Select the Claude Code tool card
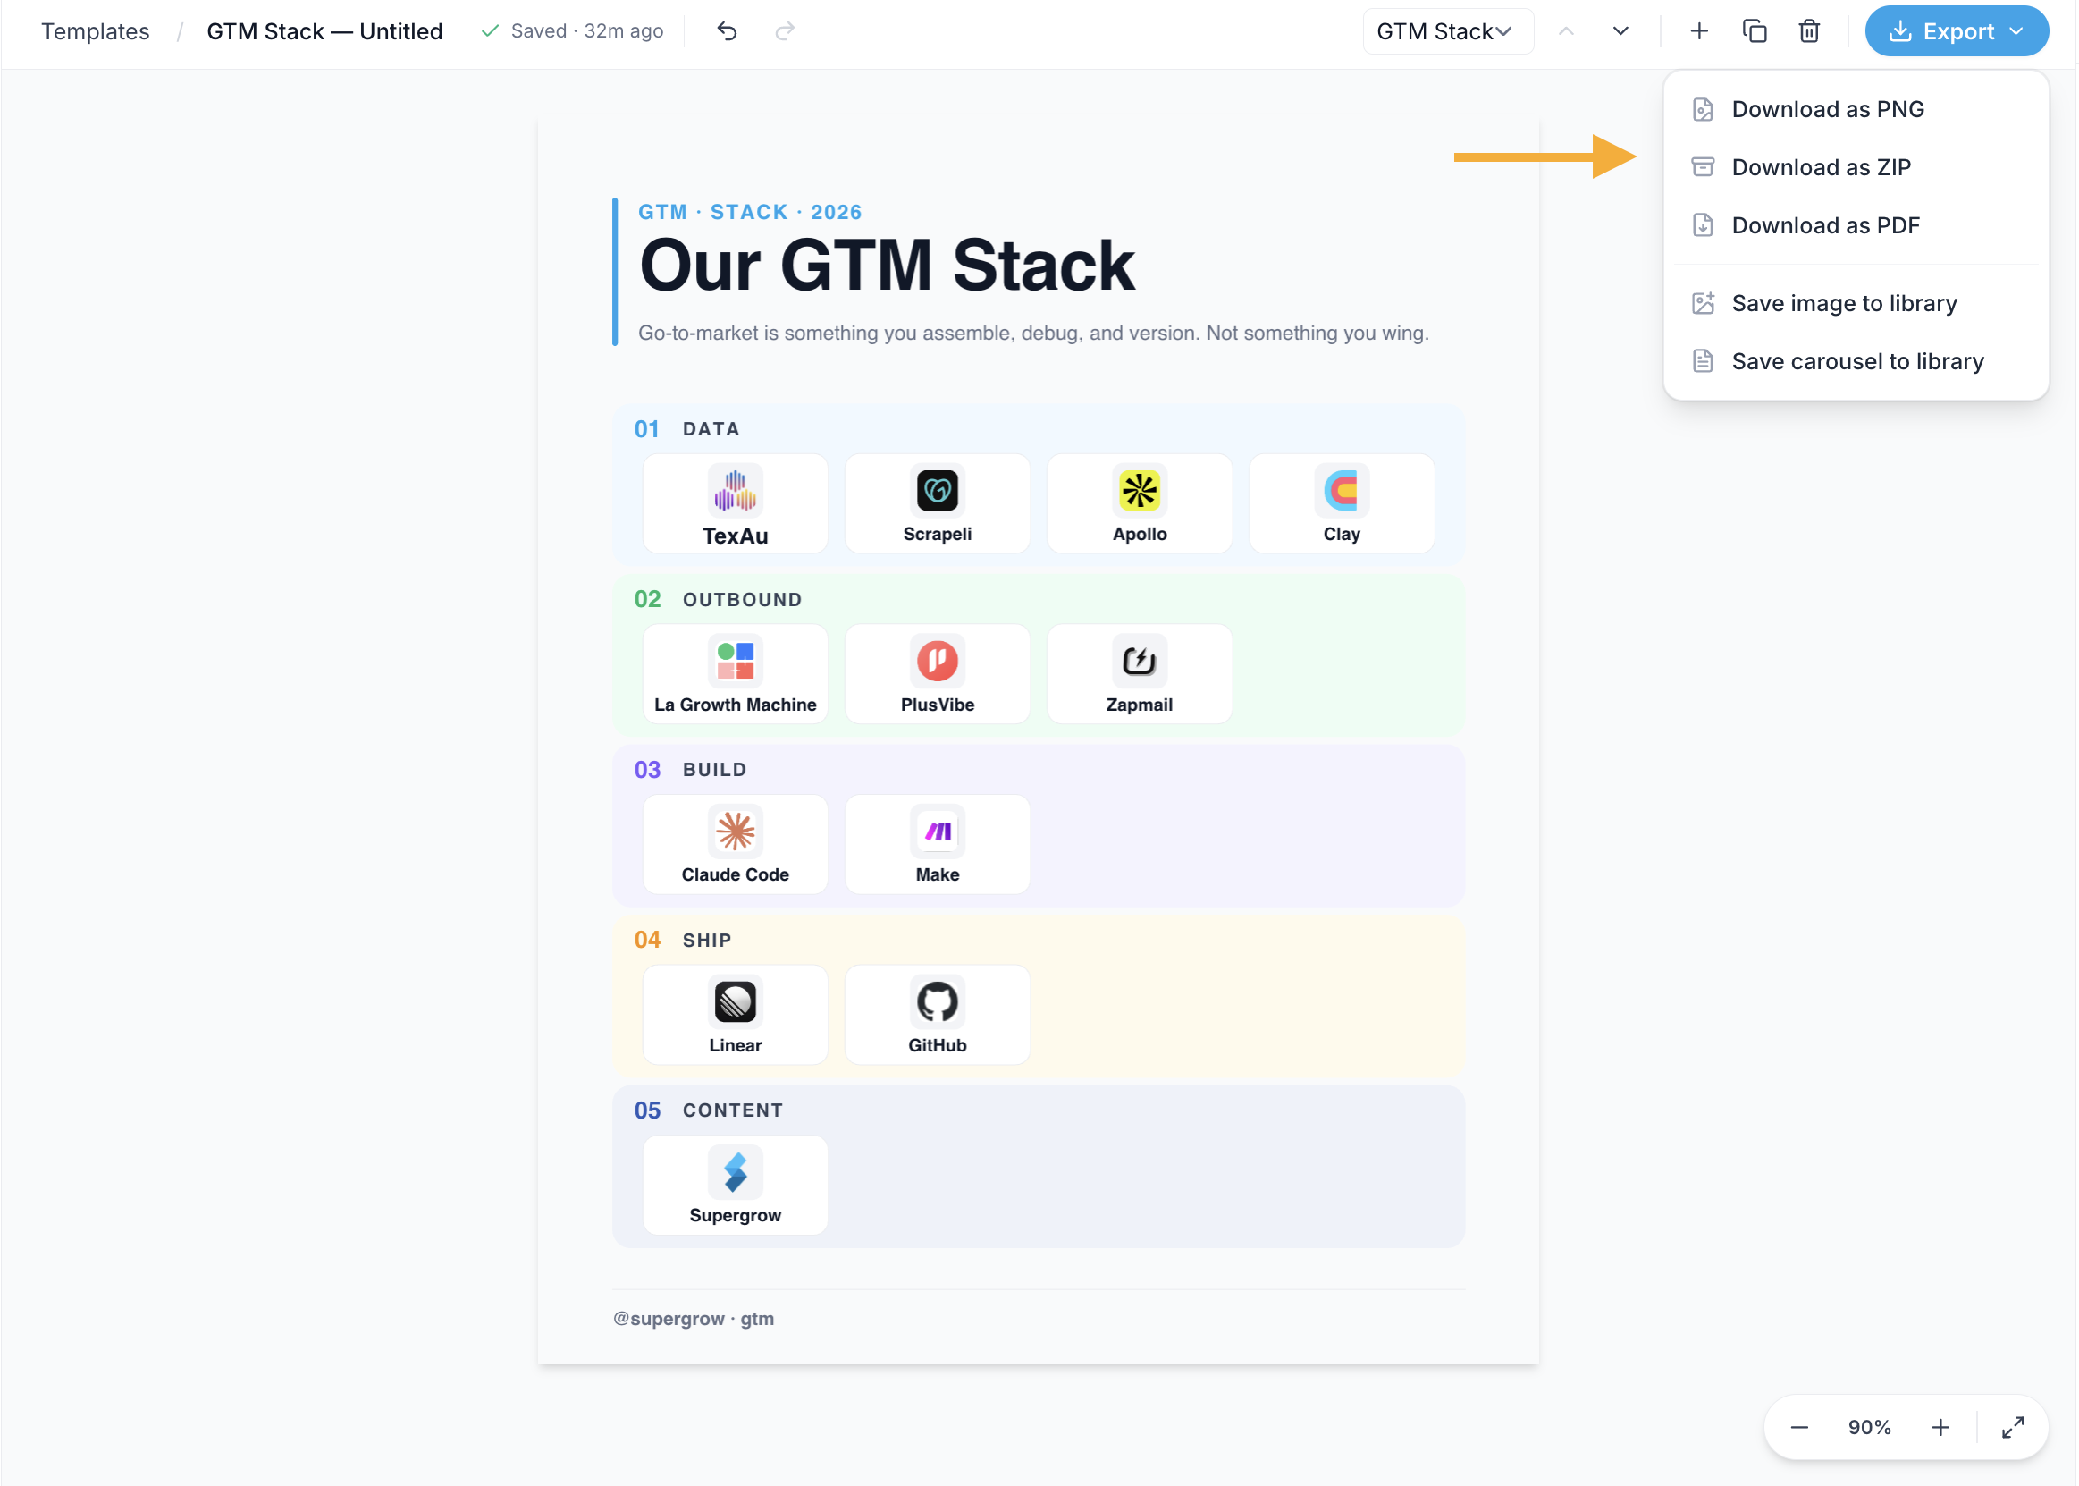2079x1486 pixels. pyautogui.click(x=736, y=844)
